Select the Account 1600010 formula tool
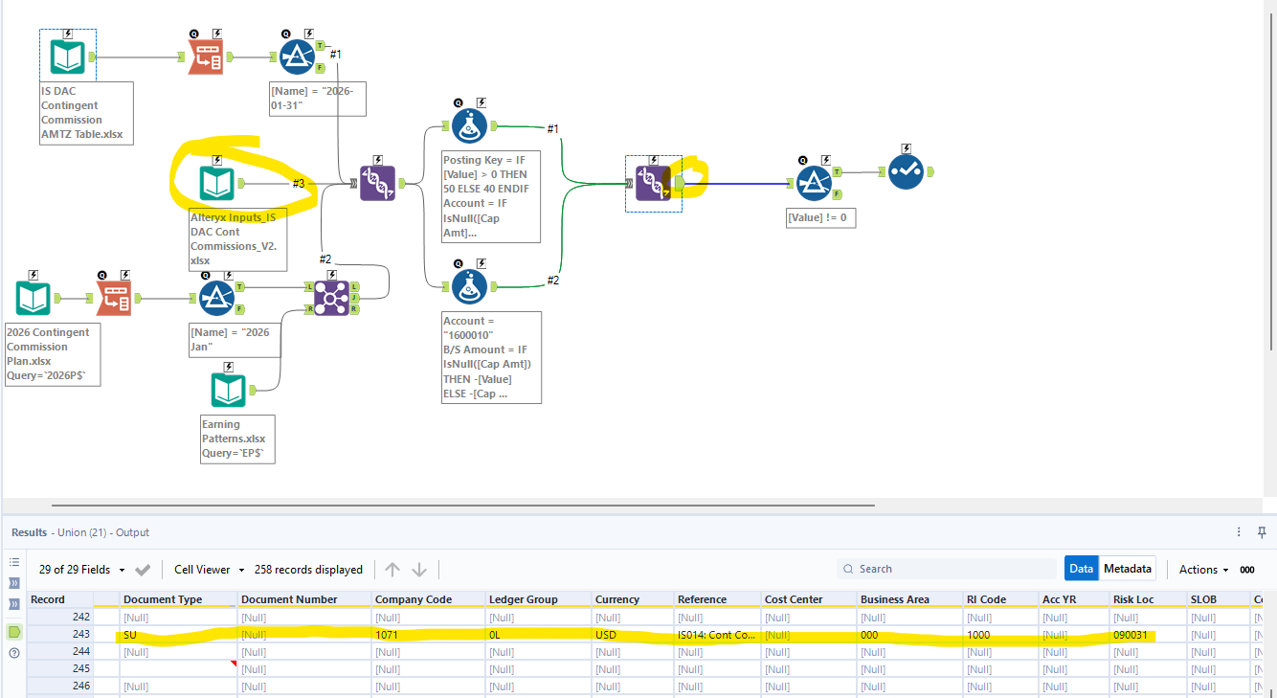Viewport: 1277px width, 698px height. 469,284
